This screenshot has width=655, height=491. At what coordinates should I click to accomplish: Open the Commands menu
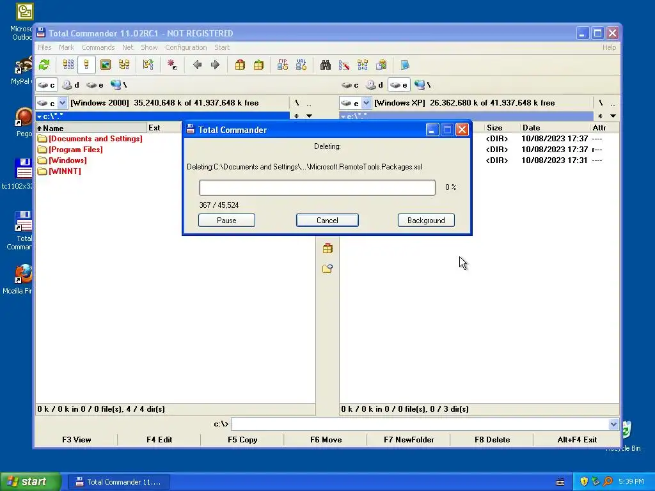click(x=98, y=47)
